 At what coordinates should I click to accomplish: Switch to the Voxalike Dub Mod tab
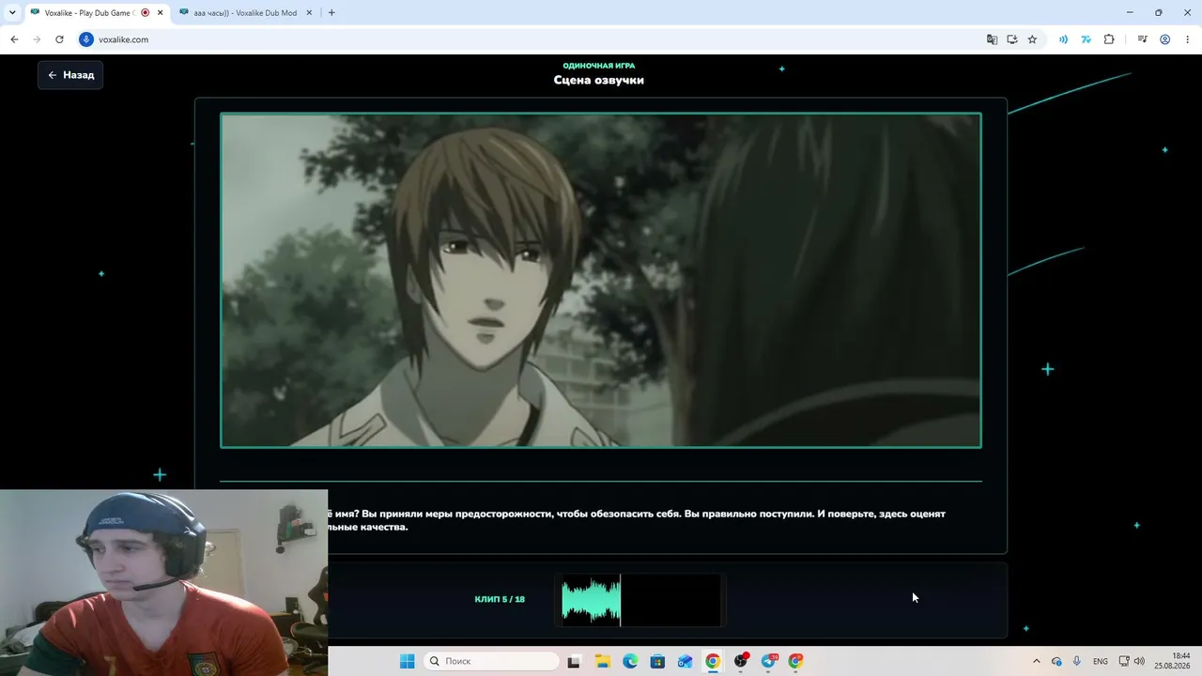tap(246, 13)
